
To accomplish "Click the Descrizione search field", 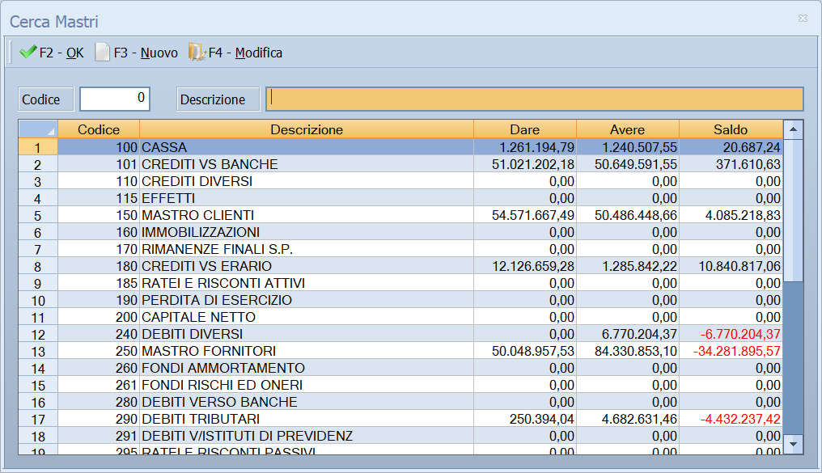I will coord(535,99).
